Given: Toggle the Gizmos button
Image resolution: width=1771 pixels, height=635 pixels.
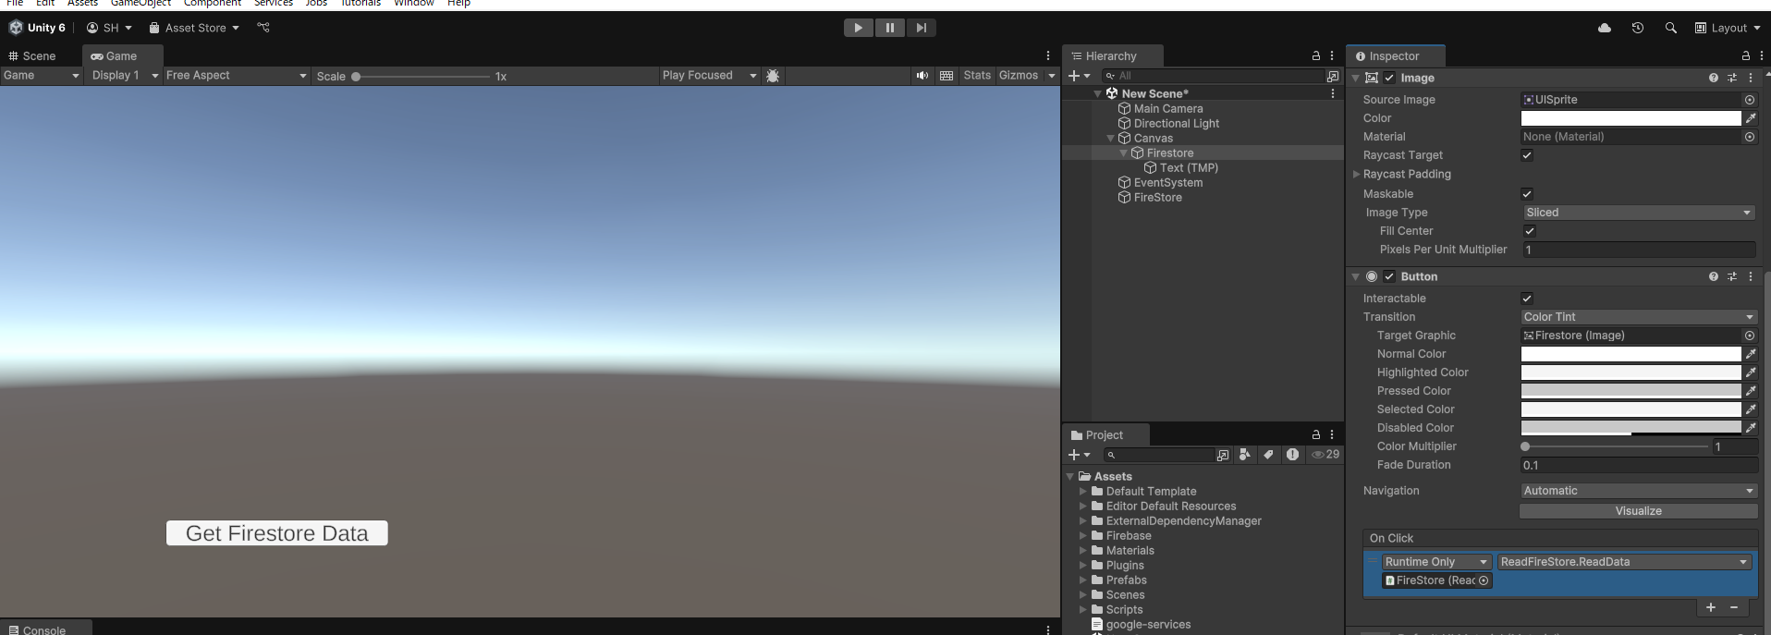Looking at the screenshot, I should (x=1019, y=76).
